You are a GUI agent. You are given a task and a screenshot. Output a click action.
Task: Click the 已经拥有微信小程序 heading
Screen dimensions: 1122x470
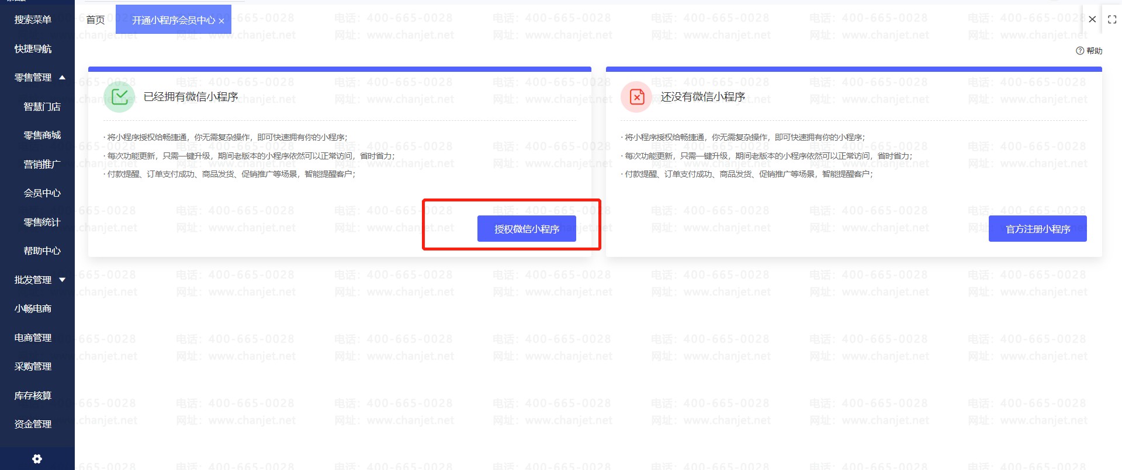point(191,96)
